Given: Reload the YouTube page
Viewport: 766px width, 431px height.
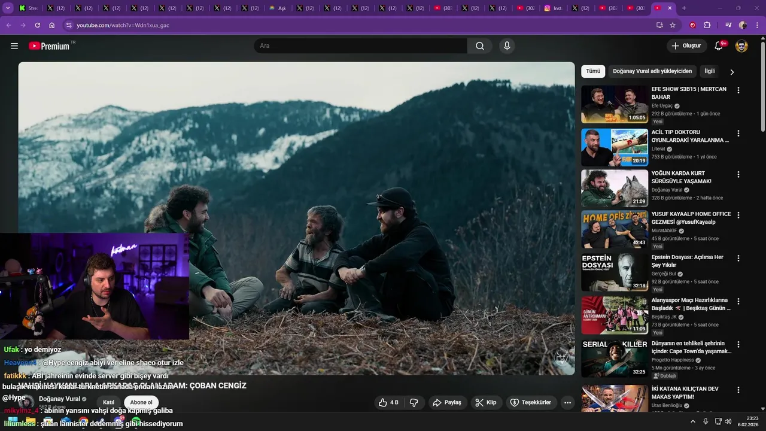Looking at the screenshot, I should coord(38,25).
